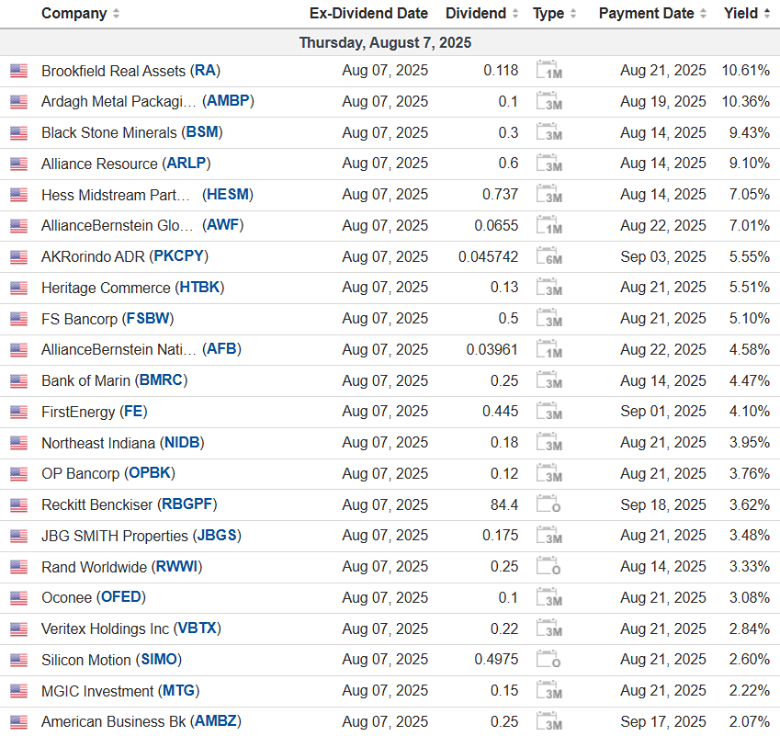Click the calendar type icon for Rand Worldwide
This screenshot has height=736, width=780.
[548, 567]
